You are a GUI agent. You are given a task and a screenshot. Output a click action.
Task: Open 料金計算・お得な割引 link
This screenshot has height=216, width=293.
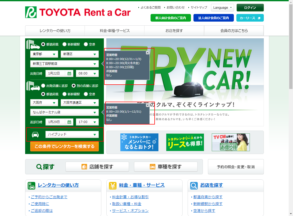coord(130,197)
